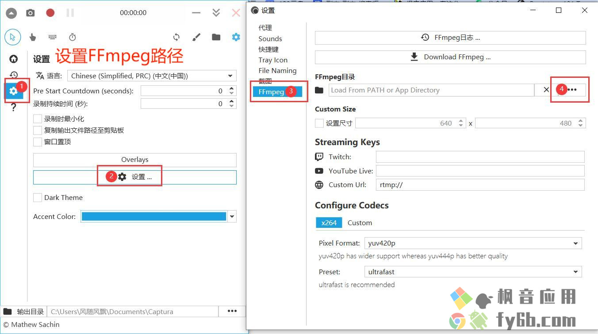
Task: Expand the Accent Color dropdown arrow
Action: (232, 217)
